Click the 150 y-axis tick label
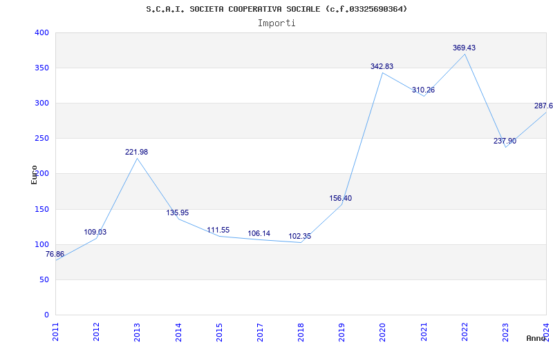553x345 pixels. pyautogui.click(x=41, y=210)
